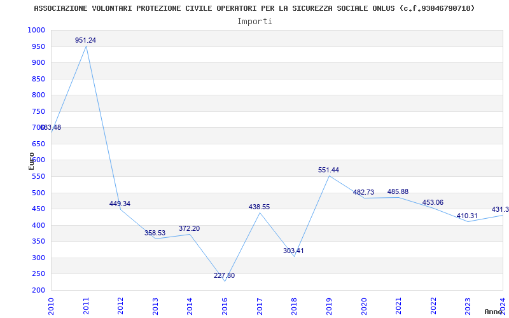Select year 2023 axis tick
This screenshot has height=318, width=509.
468,306
